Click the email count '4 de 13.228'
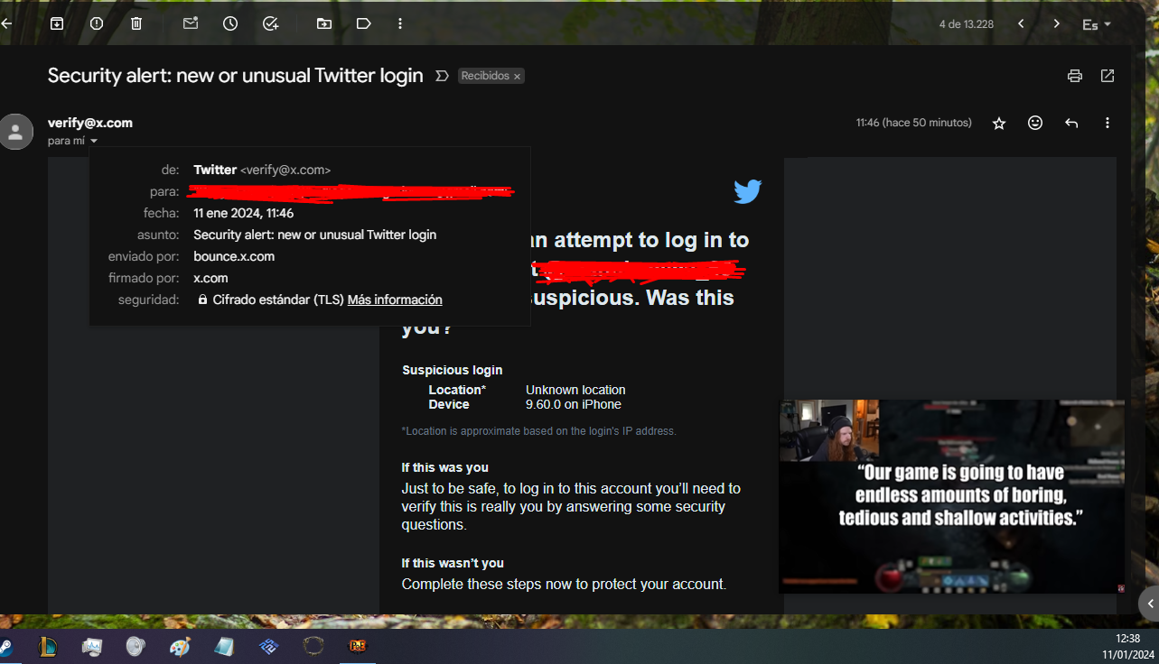1159x664 pixels. tap(967, 24)
